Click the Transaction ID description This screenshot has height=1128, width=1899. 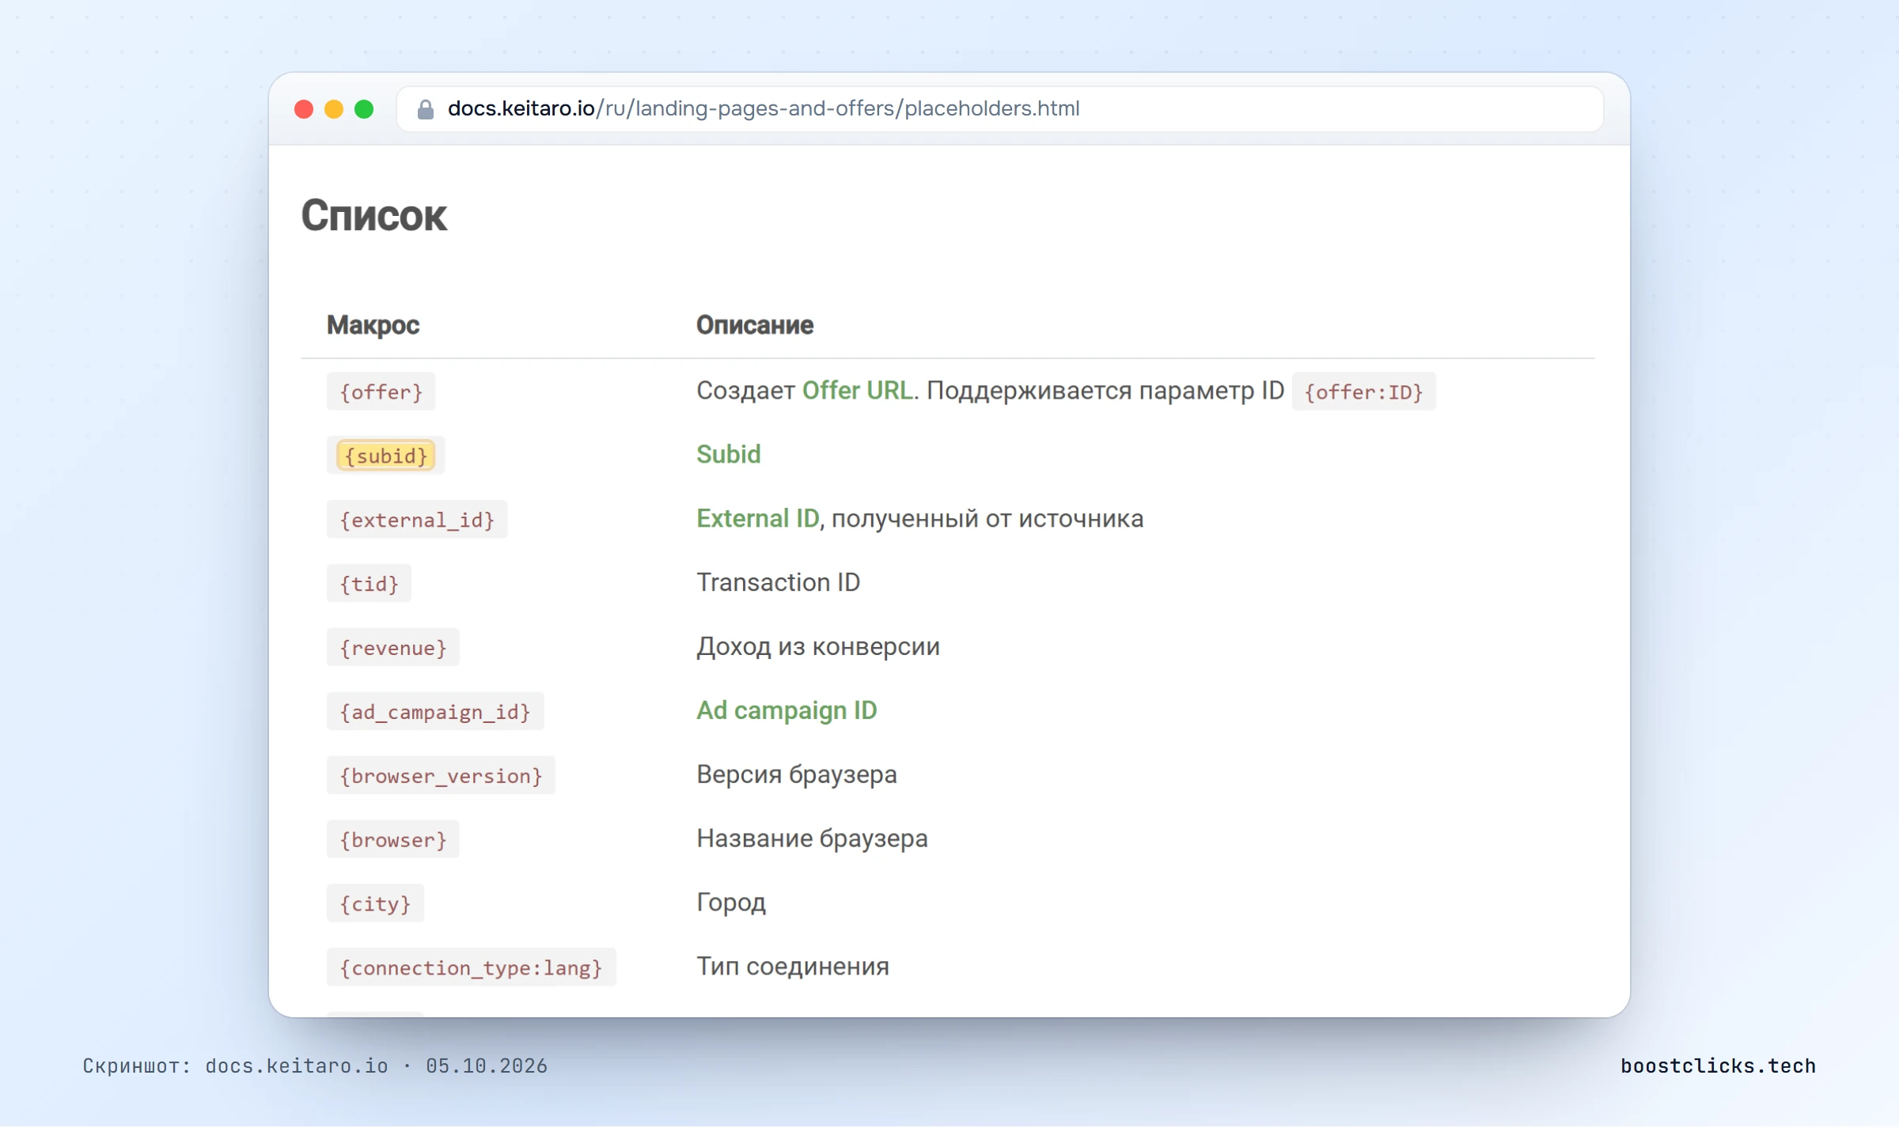tap(778, 583)
